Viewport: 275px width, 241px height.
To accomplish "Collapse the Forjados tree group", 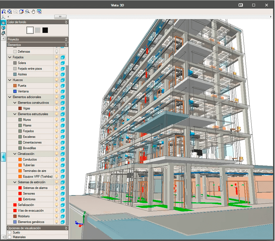I will (x=10, y=57).
